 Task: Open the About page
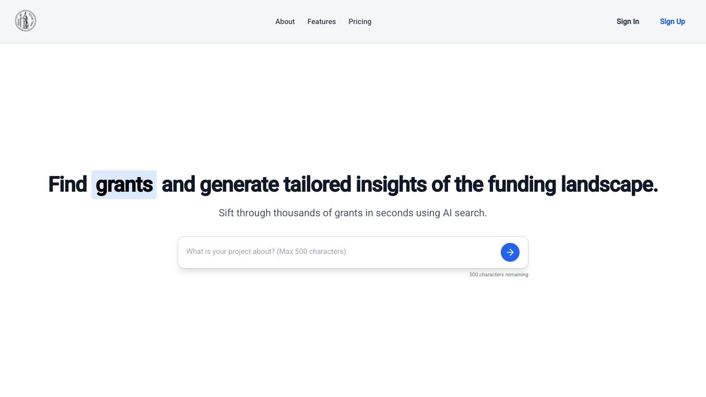(285, 21)
